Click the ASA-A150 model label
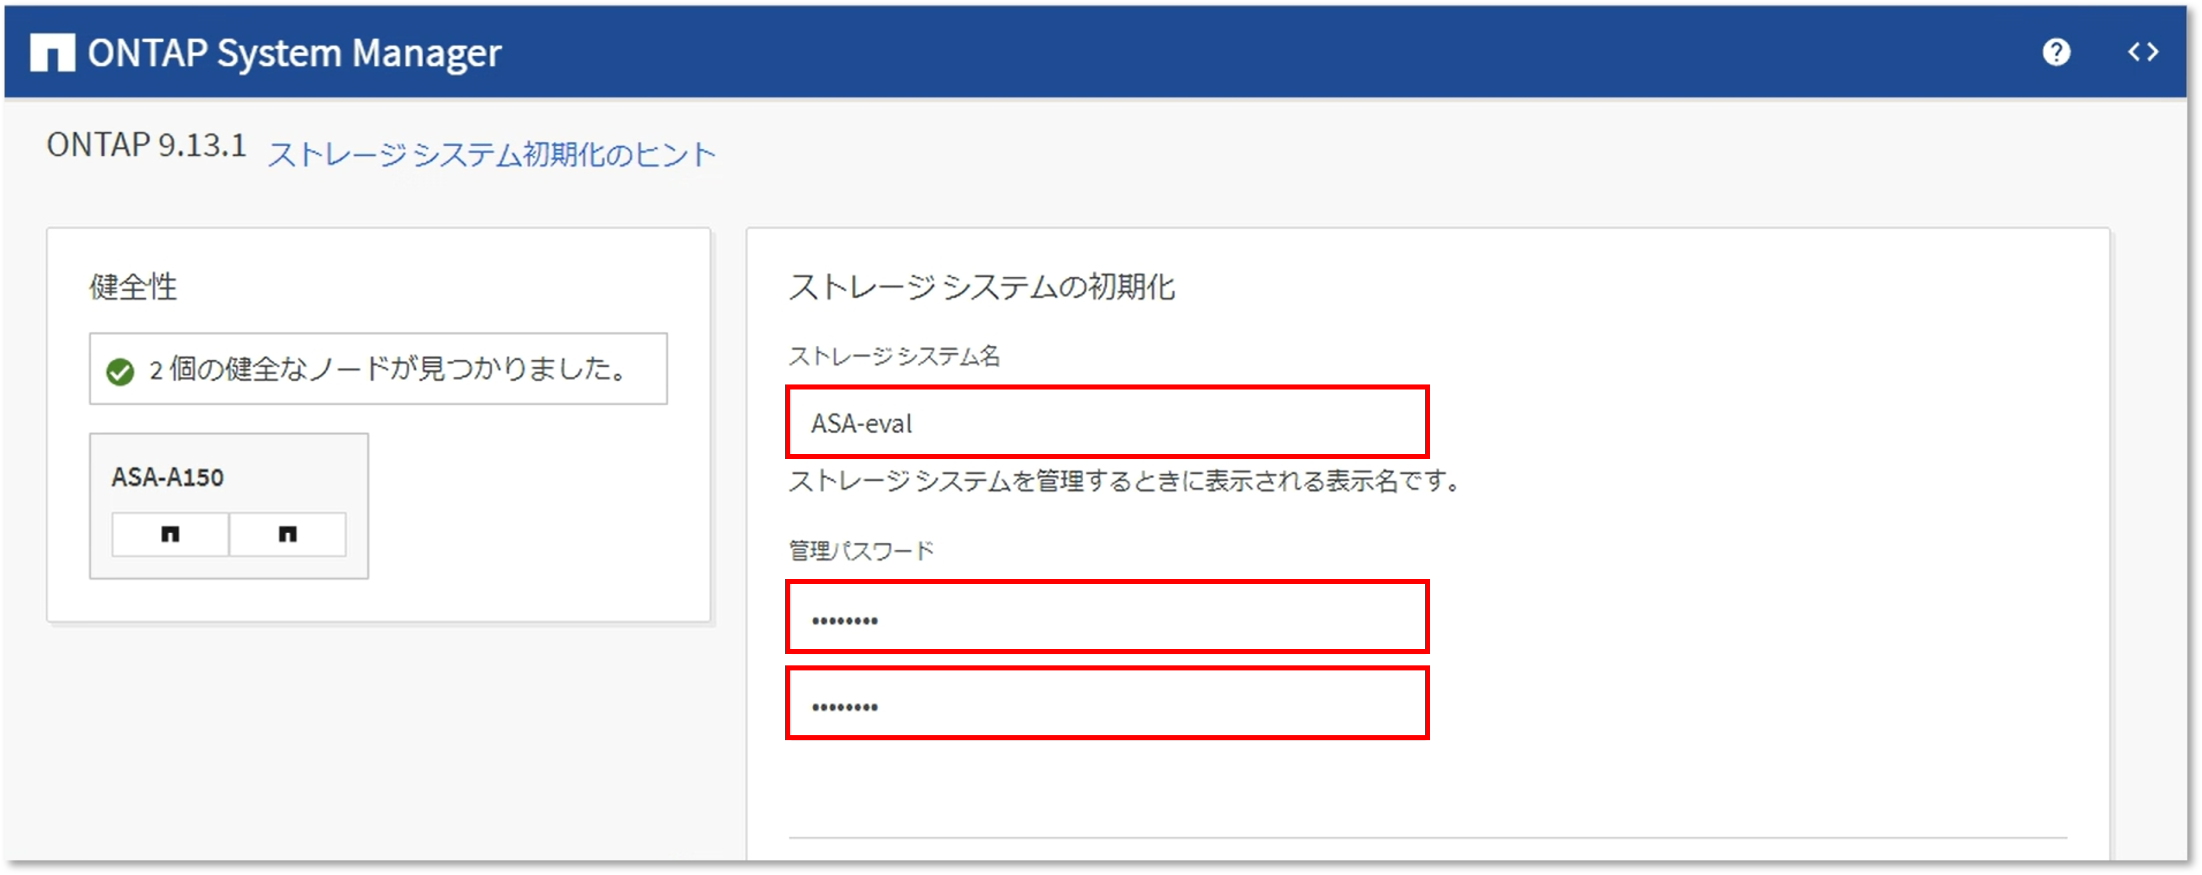Screen dimensions: 2202x875 [167, 477]
